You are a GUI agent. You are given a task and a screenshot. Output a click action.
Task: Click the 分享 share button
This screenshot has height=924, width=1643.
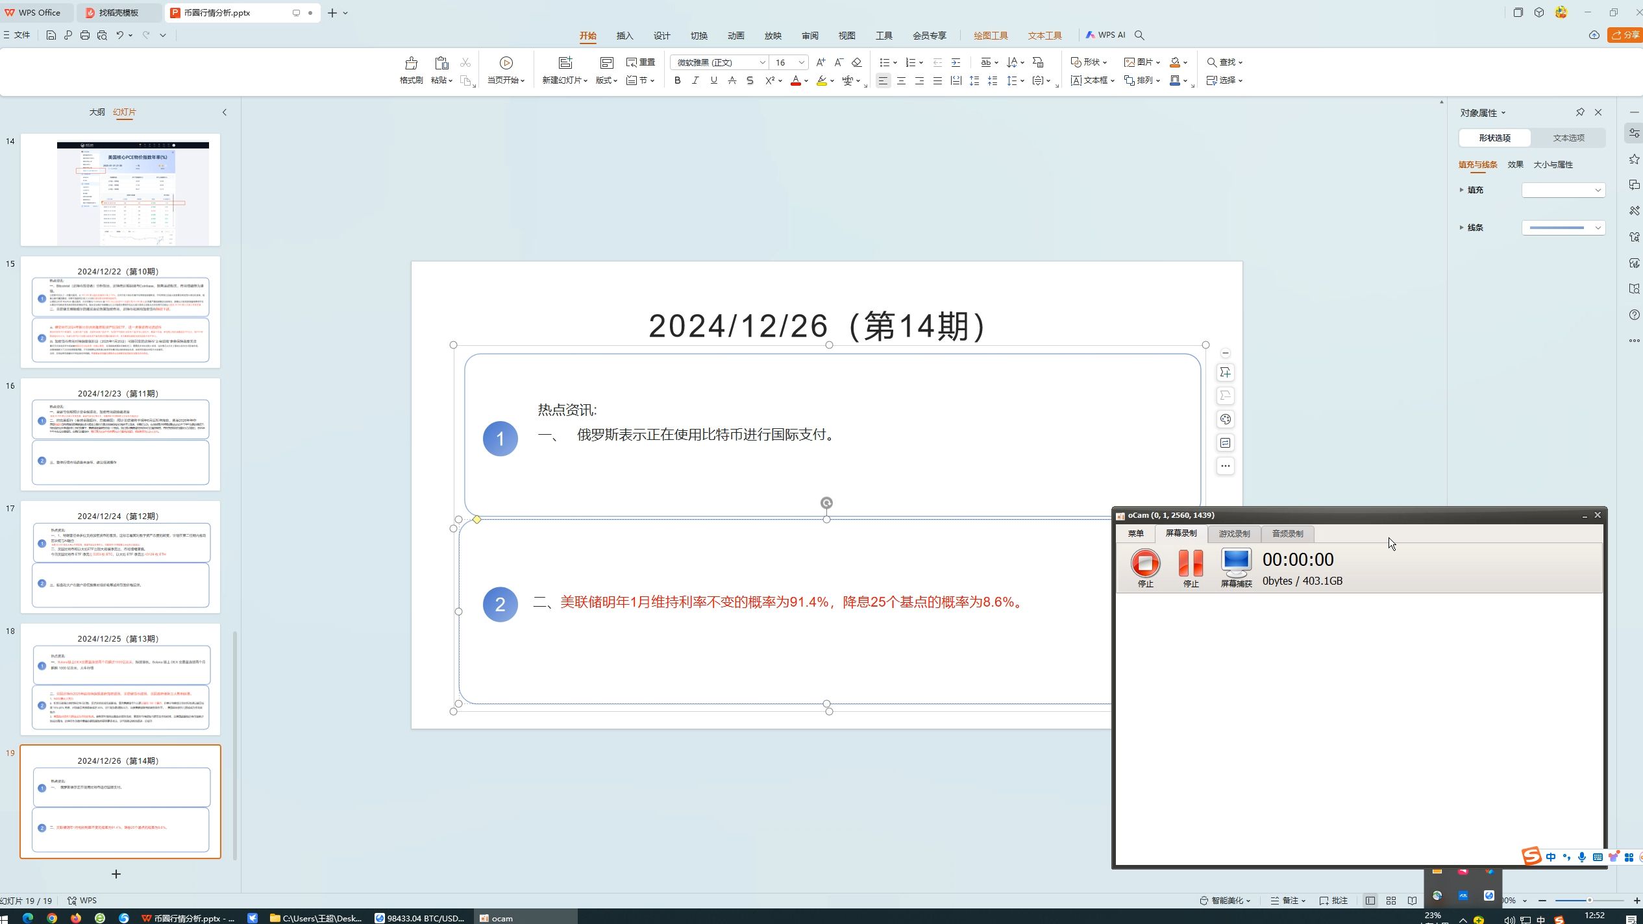[x=1625, y=35]
